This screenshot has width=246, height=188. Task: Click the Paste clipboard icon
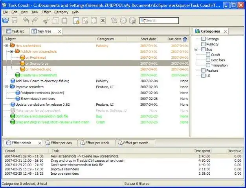pyautogui.click(x=64, y=20)
